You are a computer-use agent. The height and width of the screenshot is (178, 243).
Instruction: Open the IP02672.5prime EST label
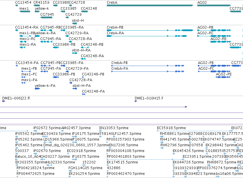click(47, 128)
